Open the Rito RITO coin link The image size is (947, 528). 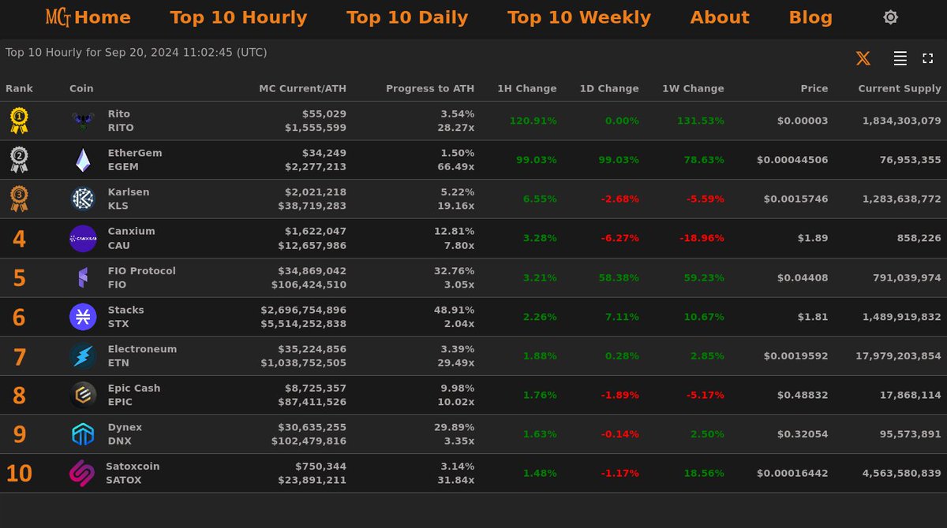pyautogui.click(x=121, y=121)
